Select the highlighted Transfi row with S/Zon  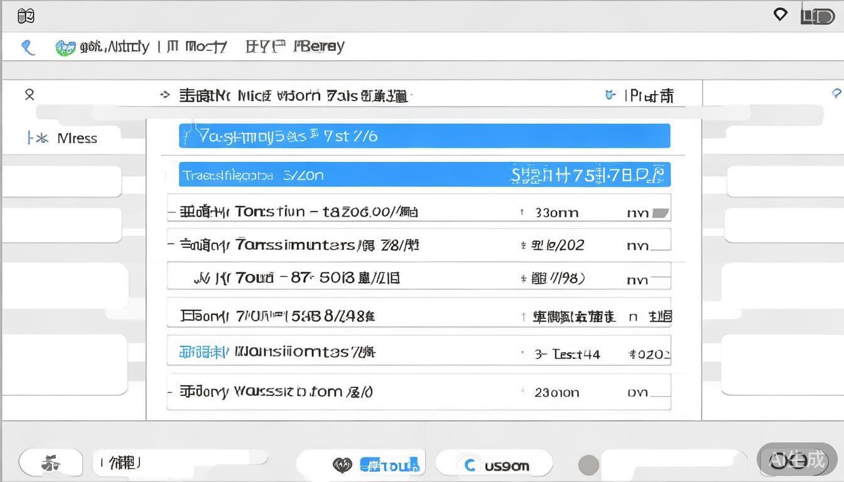click(x=424, y=174)
